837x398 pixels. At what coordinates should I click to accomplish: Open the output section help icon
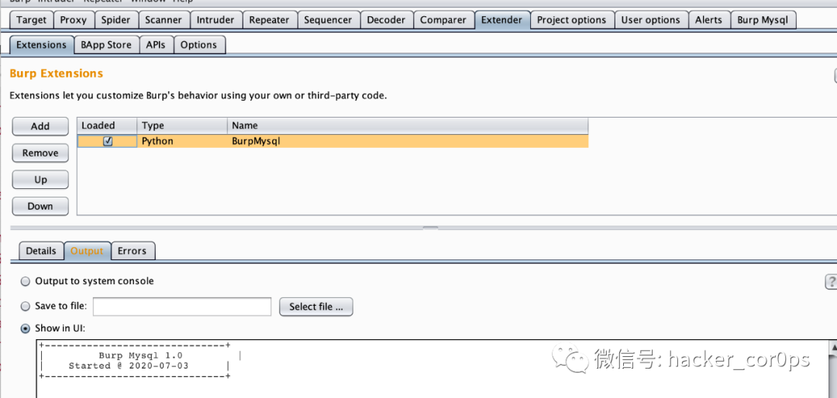tap(831, 282)
